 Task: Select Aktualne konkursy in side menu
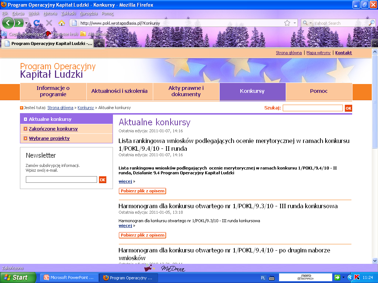click(x=66, y=119)
